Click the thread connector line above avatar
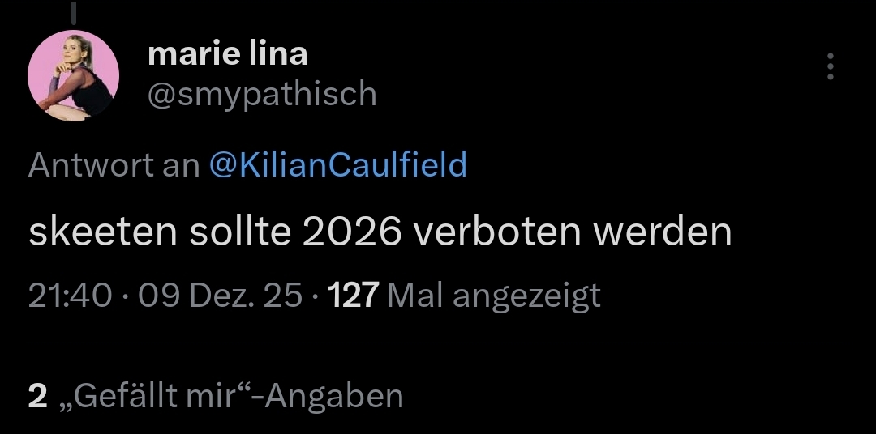Image resolution: width=876 pixels, height=434 pixels. click(x=73, y=13)
